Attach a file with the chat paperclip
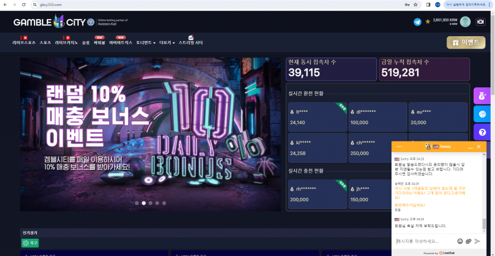 pyautogui.click(x=468, y=241)
